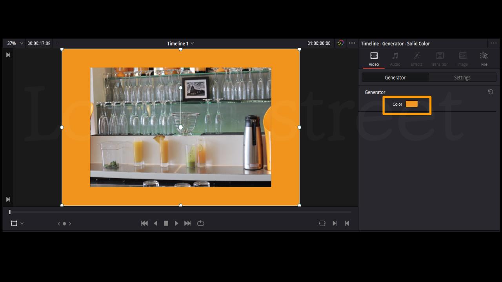Go to the next clip
Screen dimensions: 502x282
(335, 223)
